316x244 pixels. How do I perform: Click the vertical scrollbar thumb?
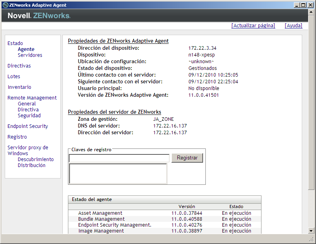tap(311, 102)
